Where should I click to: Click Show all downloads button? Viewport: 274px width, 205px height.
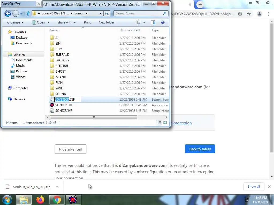[254, 187]
